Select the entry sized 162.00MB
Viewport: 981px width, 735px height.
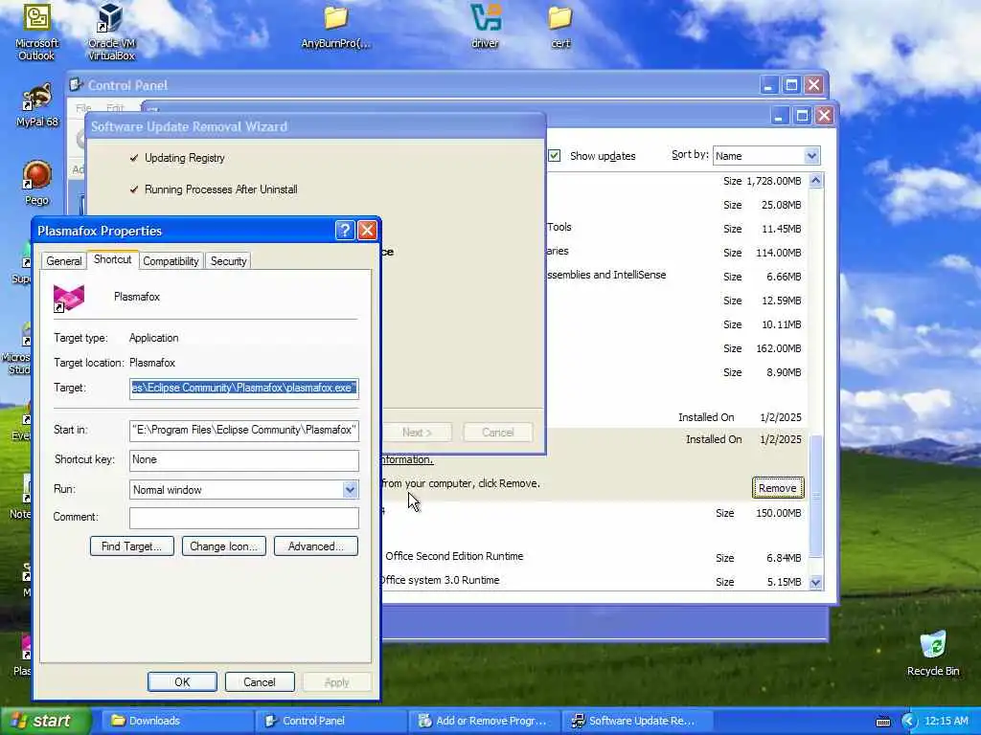pos(677,348)
